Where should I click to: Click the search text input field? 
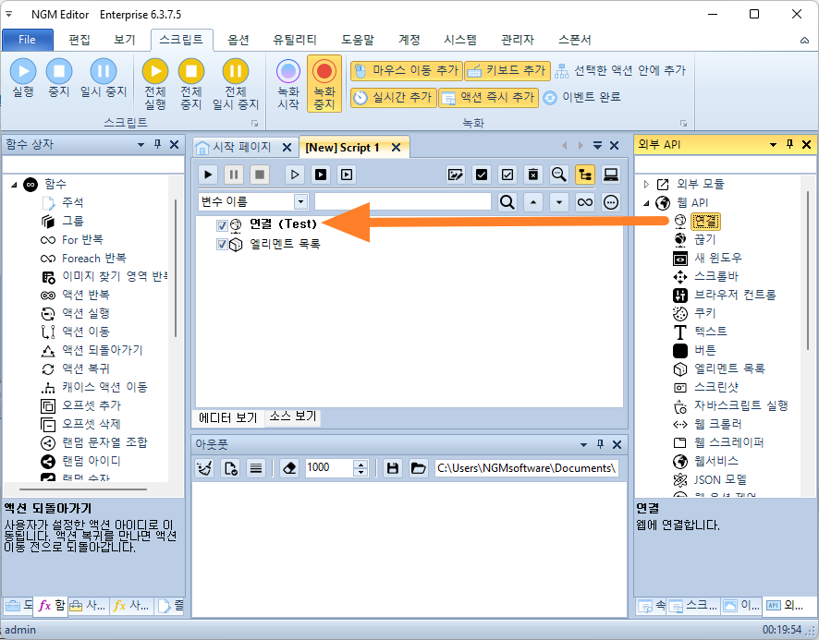click(x=403, y=201)
